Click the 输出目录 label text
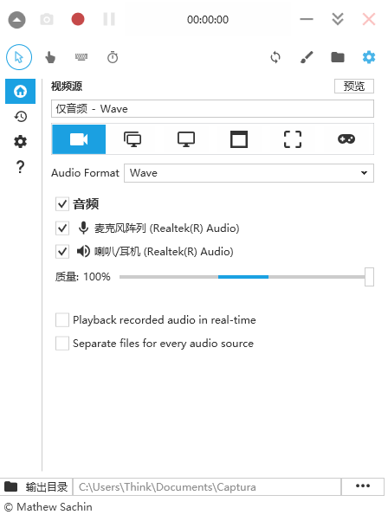The image size is (388, 521). click(47, 487)
